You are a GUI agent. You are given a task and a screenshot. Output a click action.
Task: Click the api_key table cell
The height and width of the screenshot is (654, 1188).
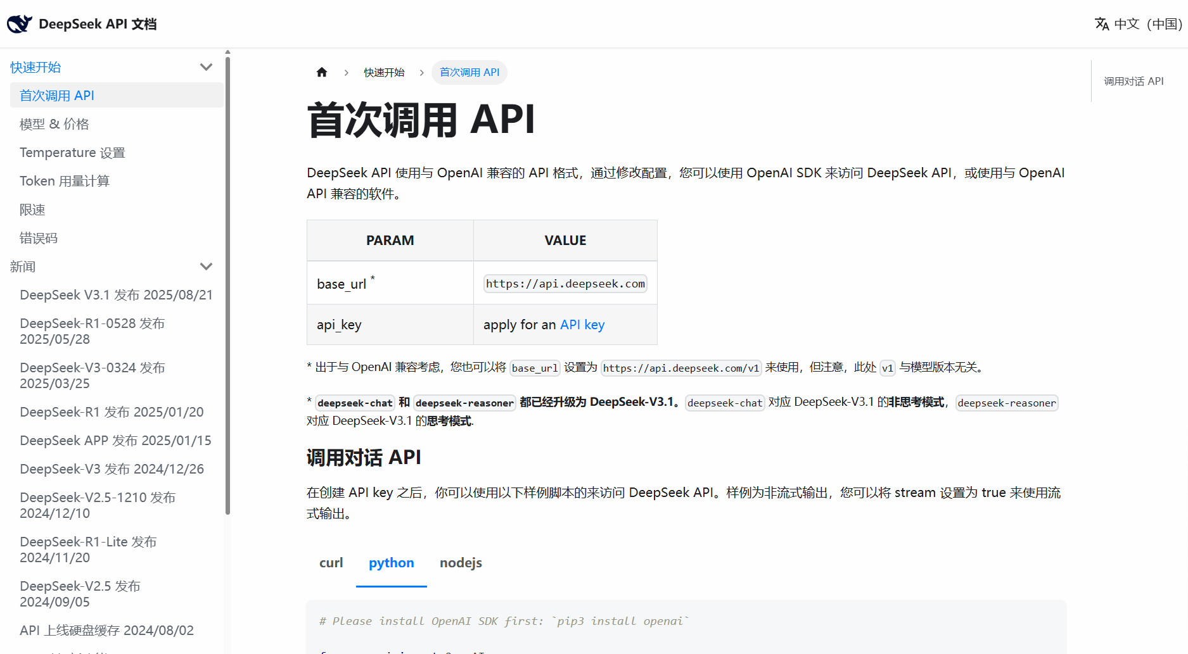(x=390, y=325)
